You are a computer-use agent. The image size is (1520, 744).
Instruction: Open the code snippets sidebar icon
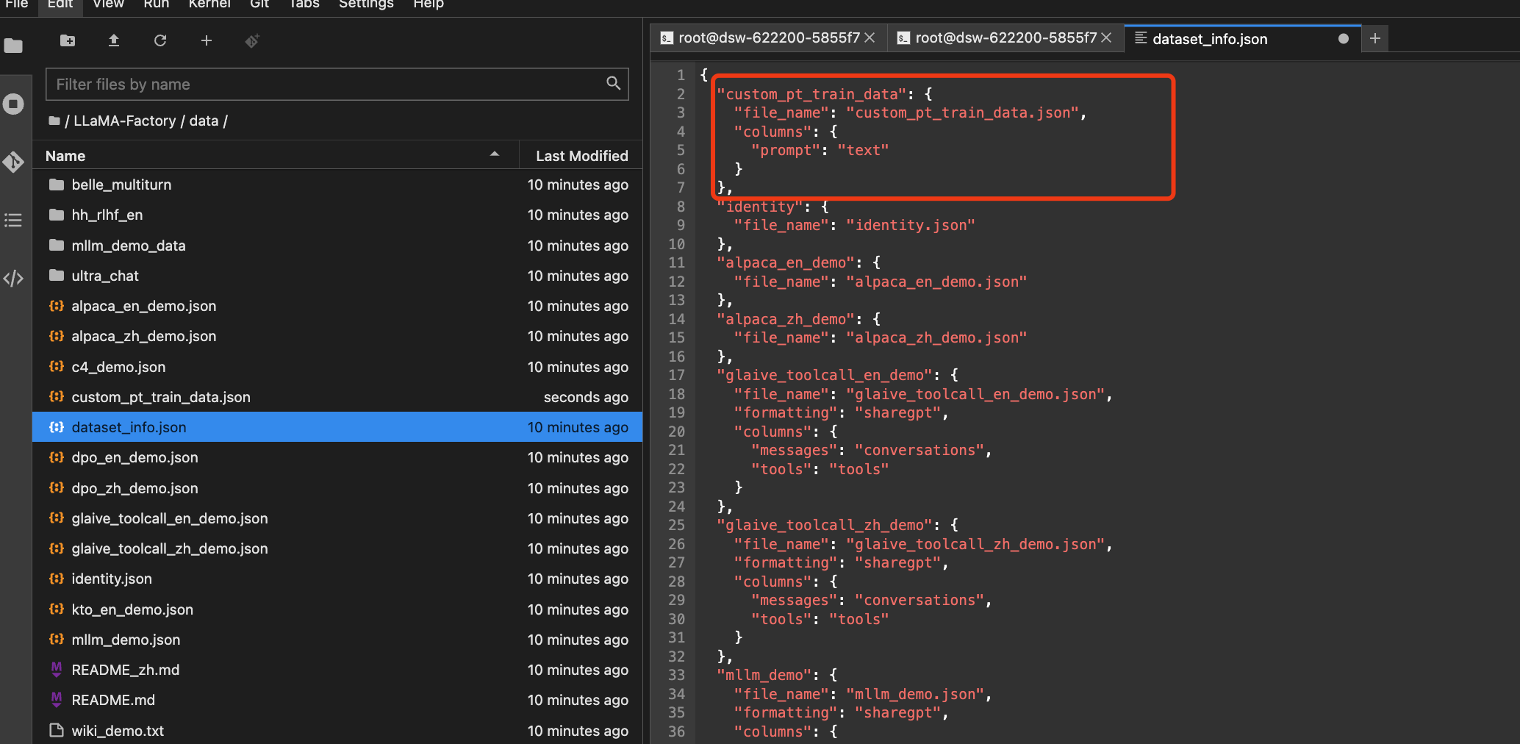13,278
